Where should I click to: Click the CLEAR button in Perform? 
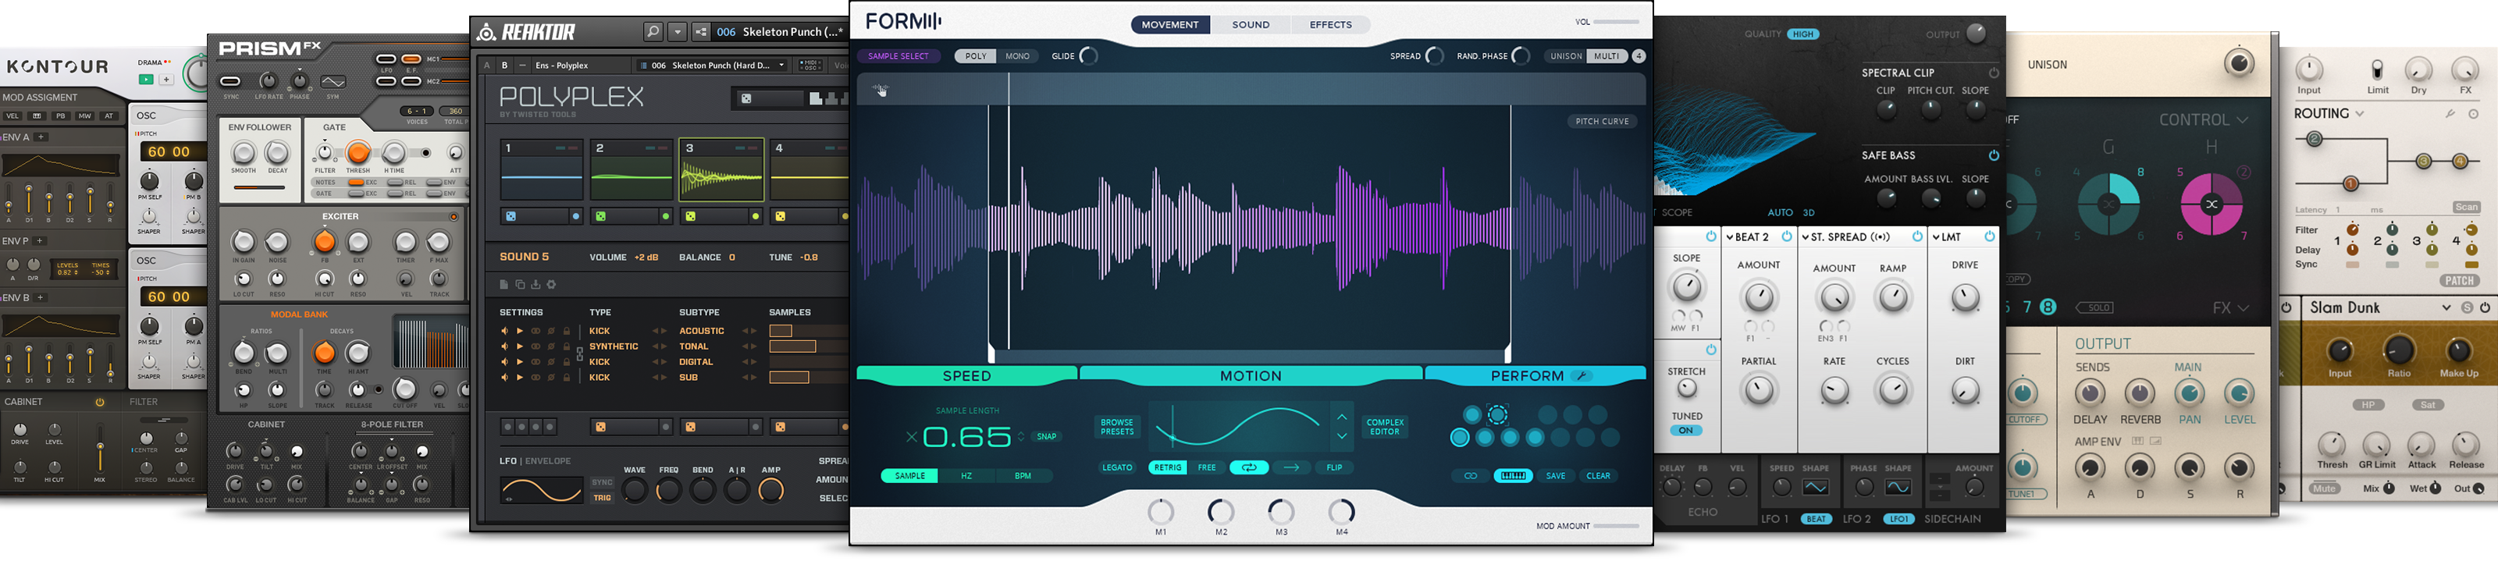coord(1597,476)
